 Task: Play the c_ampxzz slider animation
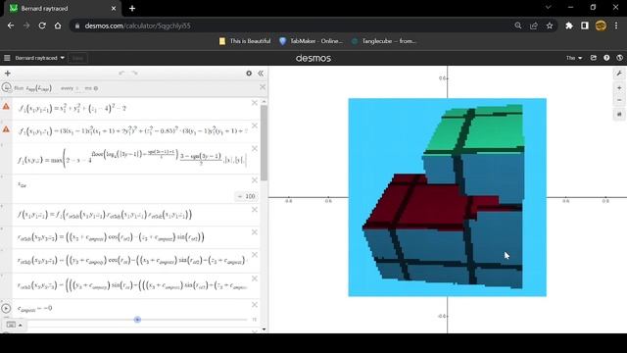coord(6,308)
